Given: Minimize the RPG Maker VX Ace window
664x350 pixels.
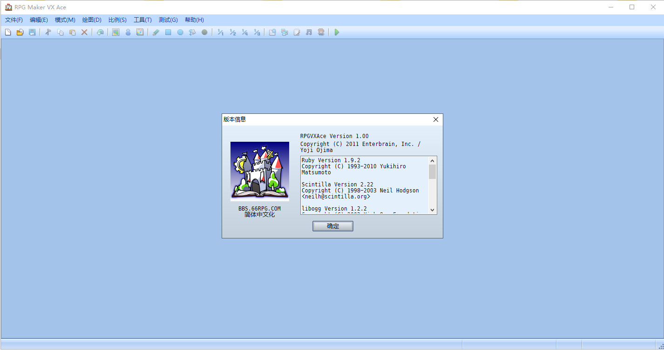Looking at the screenshot, I should pos(611,7).
